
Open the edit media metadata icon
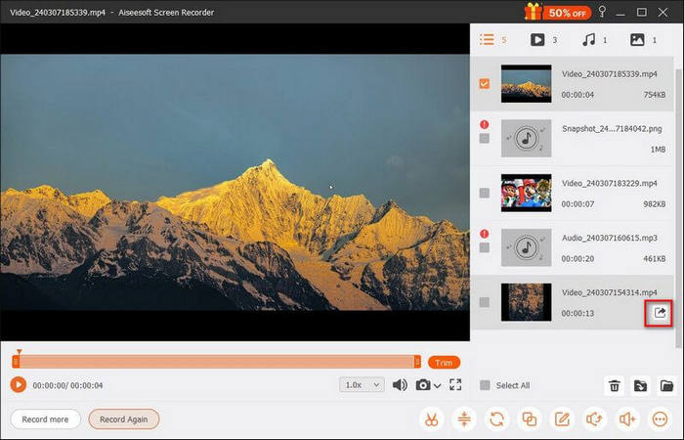point(562,419)
